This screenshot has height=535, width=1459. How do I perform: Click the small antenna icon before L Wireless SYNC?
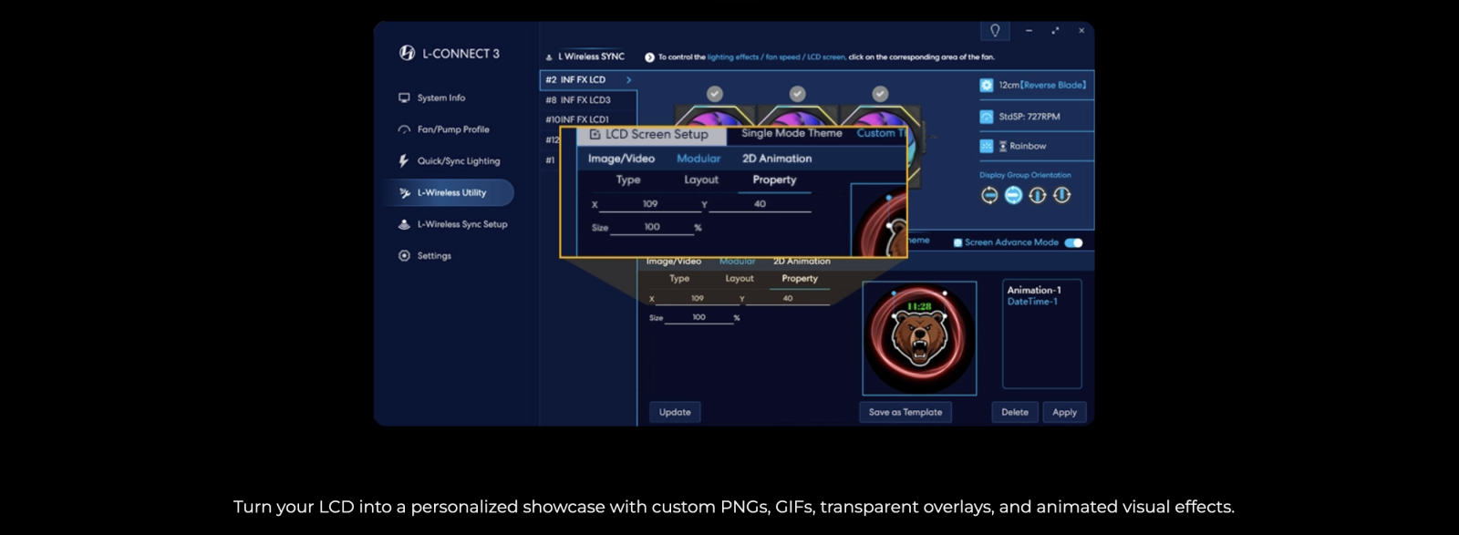pyautogui.click(x=549, y=57)
